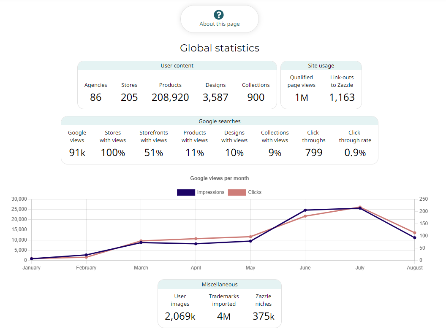Select the July impressions data point
Image resolution: width=446 pixels, height=334 pixels.
point(360,208)
